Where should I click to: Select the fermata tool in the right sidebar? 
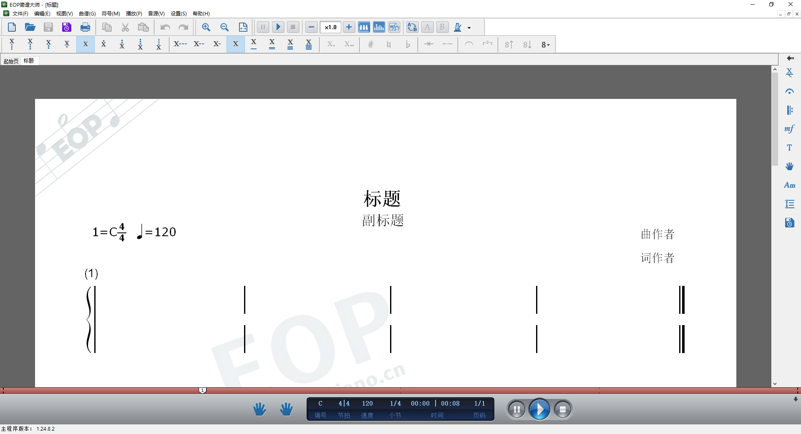789,91
